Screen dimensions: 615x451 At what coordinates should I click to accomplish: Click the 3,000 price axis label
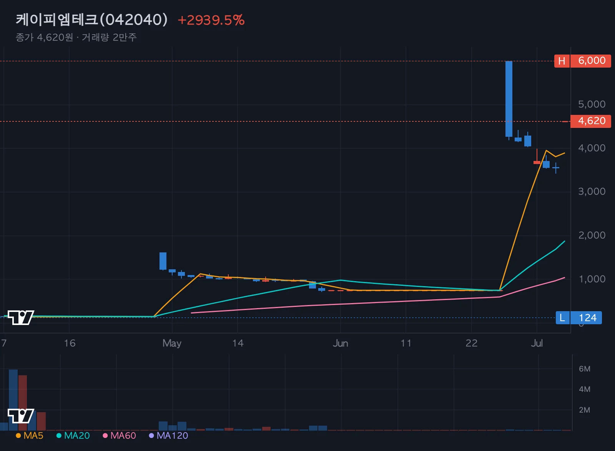tap(592, 191)
